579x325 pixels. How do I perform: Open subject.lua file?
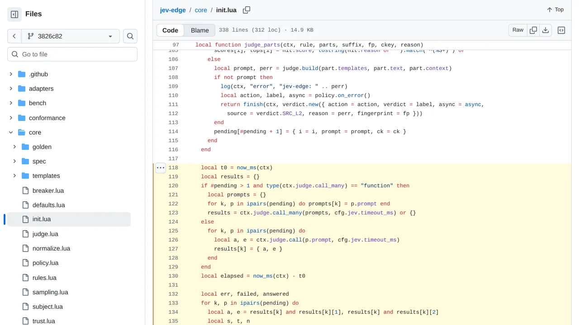47,306
